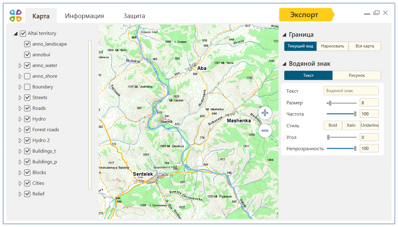The width and height of the screenshot is (398, 227).
Task: Click the yellow Экспорт button
Action: tap(307, 15)
